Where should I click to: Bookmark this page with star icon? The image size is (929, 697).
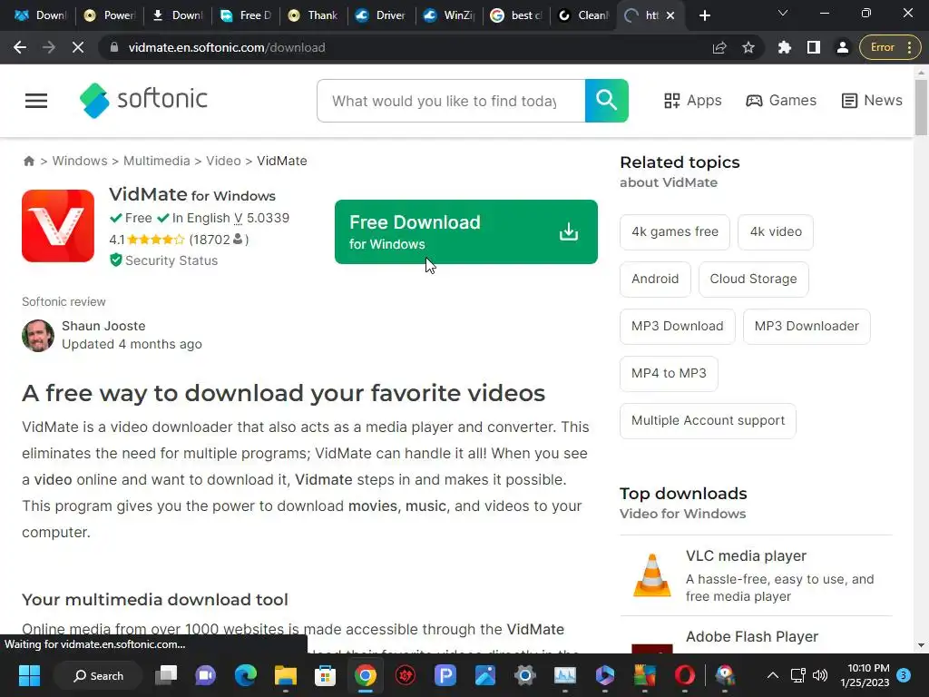click(x=748, y=47)
